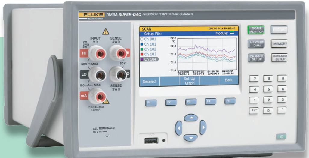The height and width of the screenshot is (158, 309).
Task: Select the highlighted Ch 104 row
Action: (150, 59)
